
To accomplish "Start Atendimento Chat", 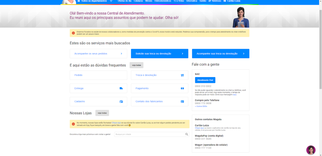I will click(x=205, y=80).
